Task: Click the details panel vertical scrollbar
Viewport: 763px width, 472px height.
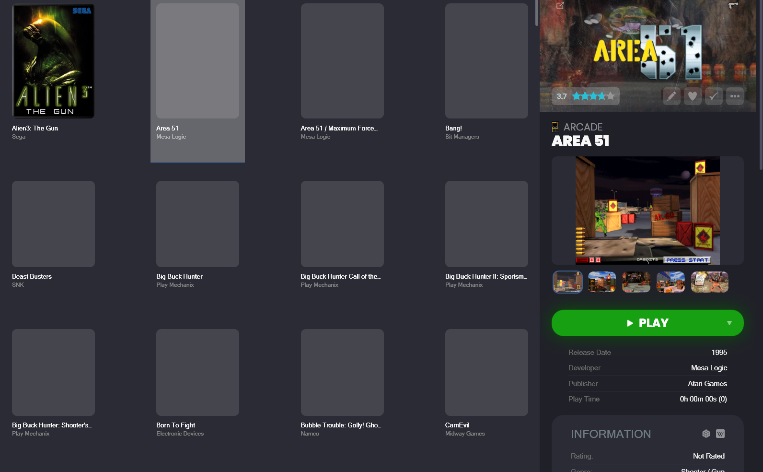Action: 761,84
